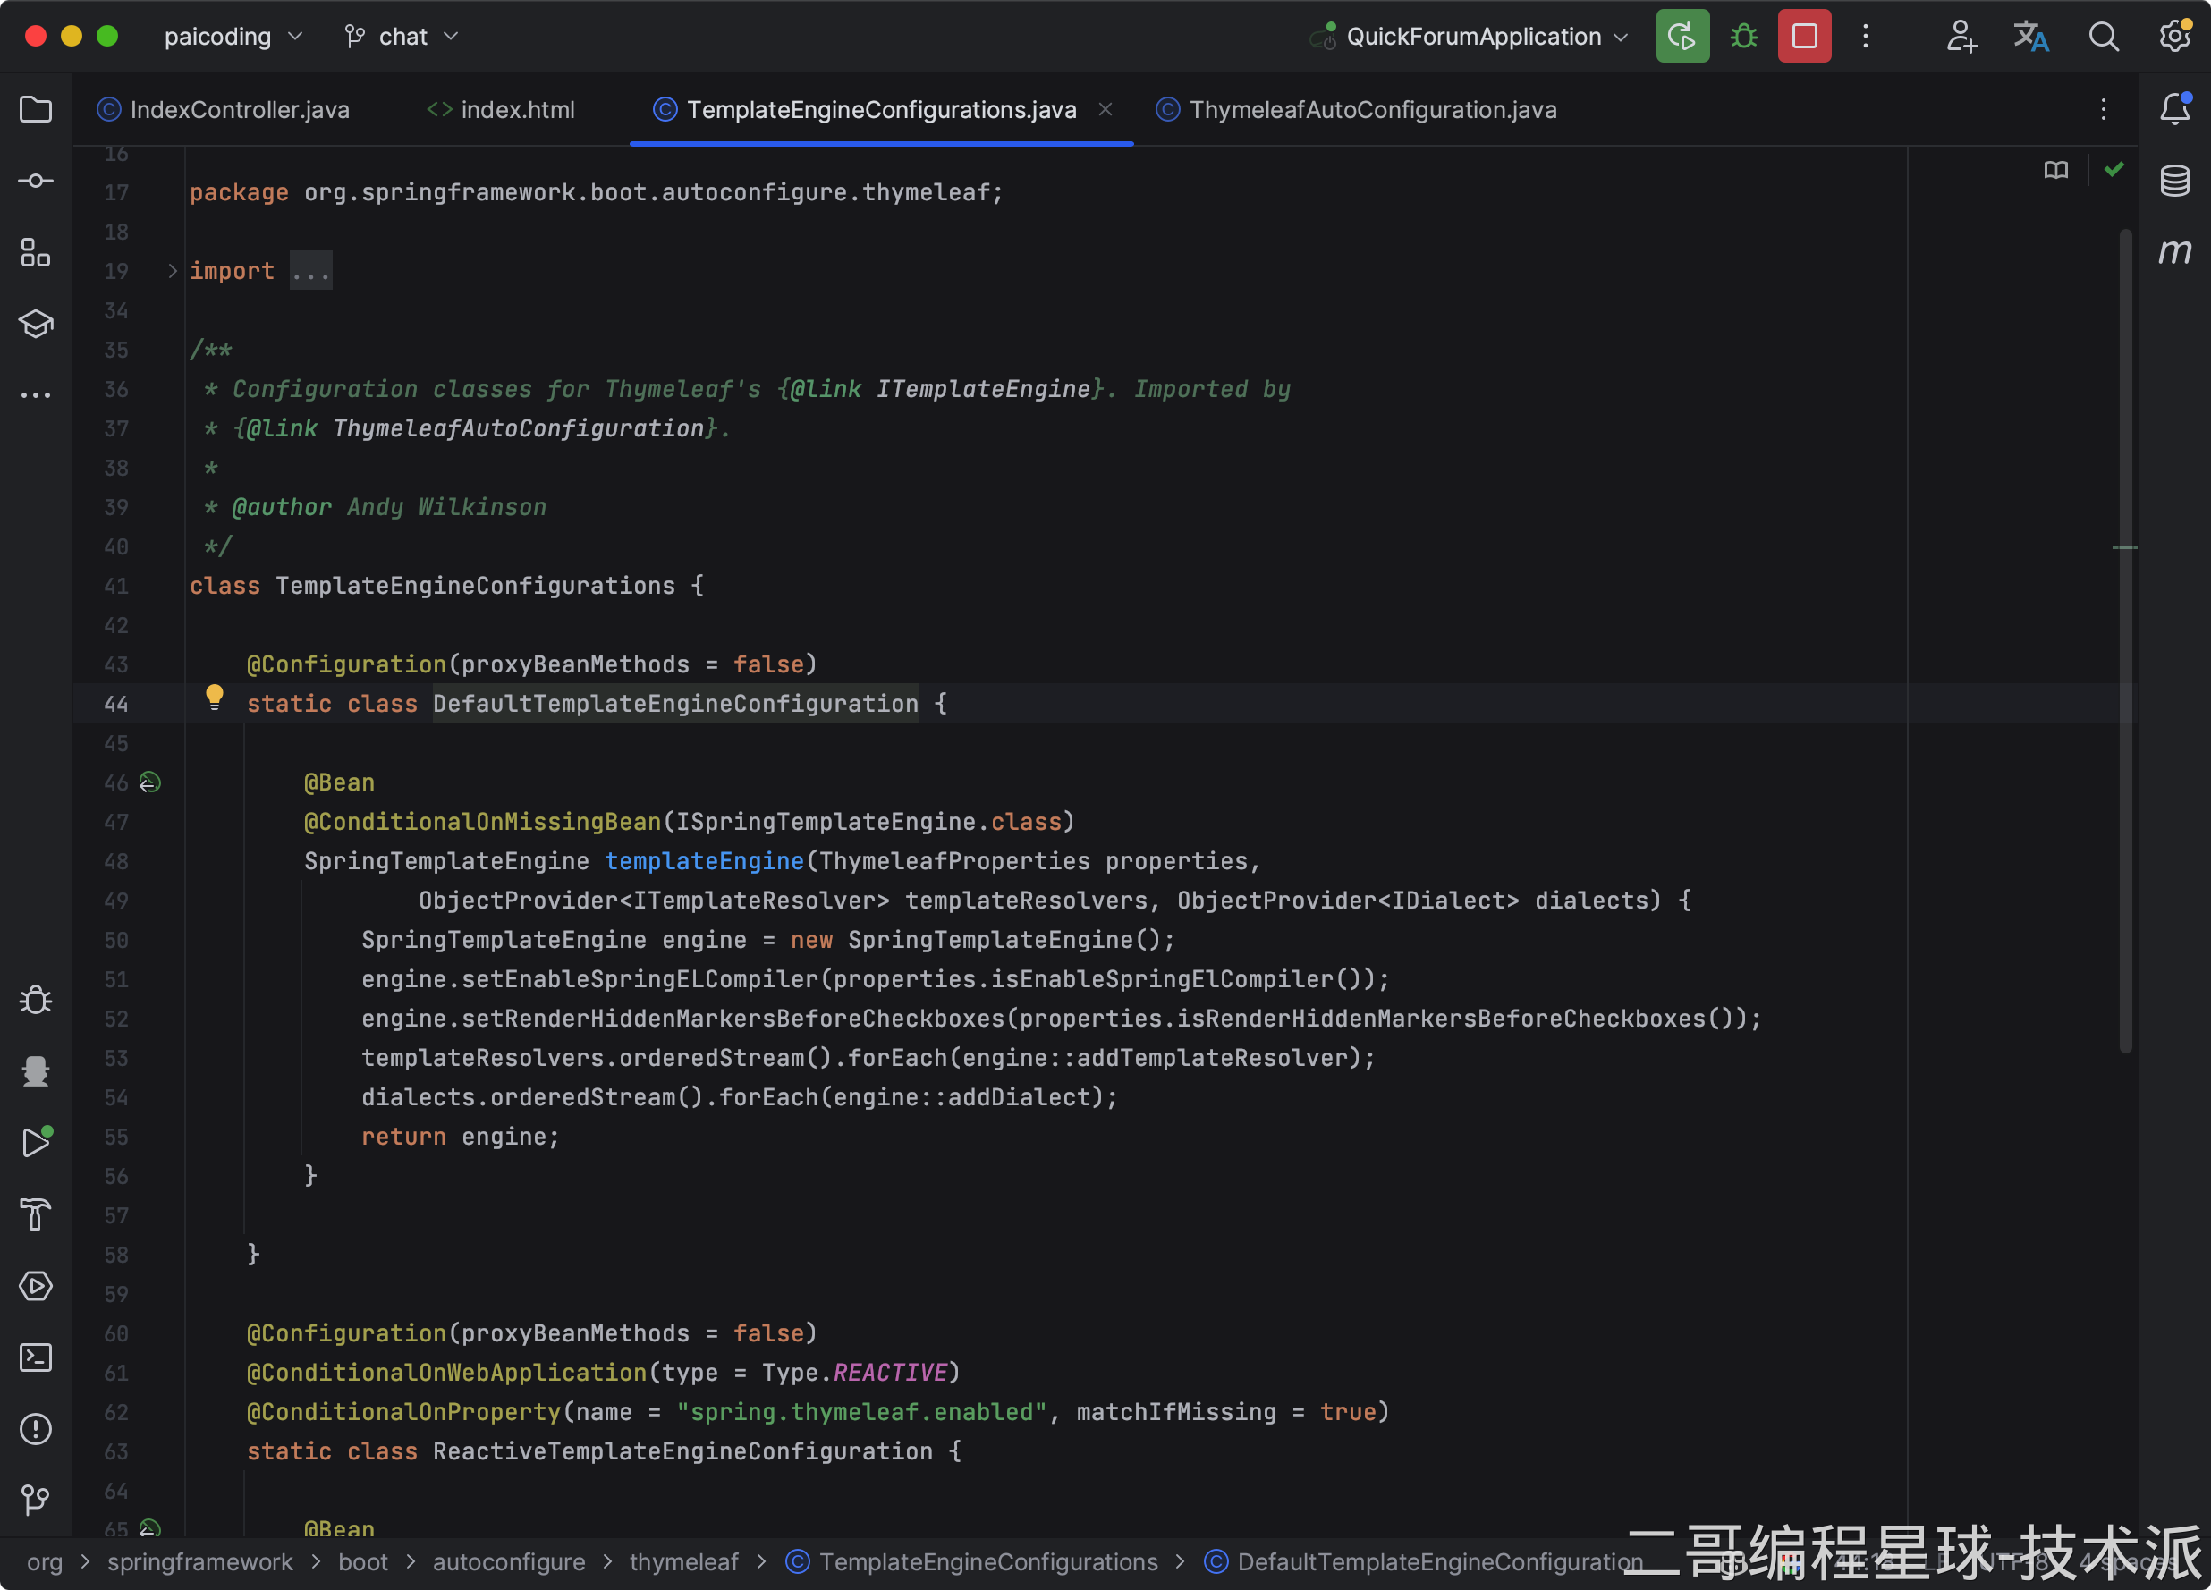Screen dimensions: 2211x1590
Task: Open the Project folder tool window
Action: tap(36, 109)
